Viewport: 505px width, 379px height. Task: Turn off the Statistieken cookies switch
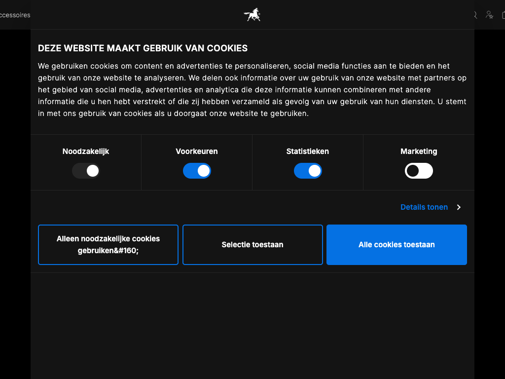[x=308, y=171]
